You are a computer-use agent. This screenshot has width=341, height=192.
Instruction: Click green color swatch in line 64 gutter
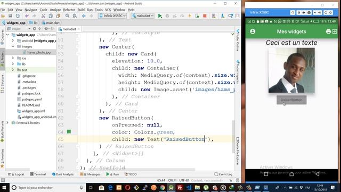(x=69, y=132)
